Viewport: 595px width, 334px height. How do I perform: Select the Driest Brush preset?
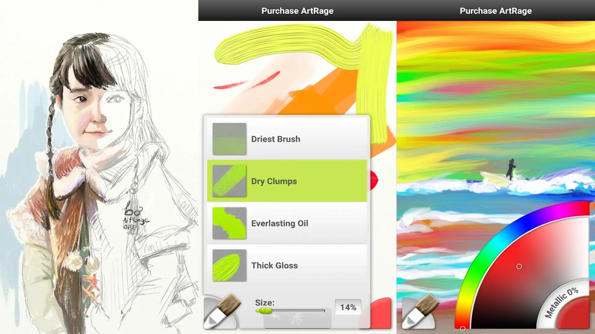coord(287,139)
